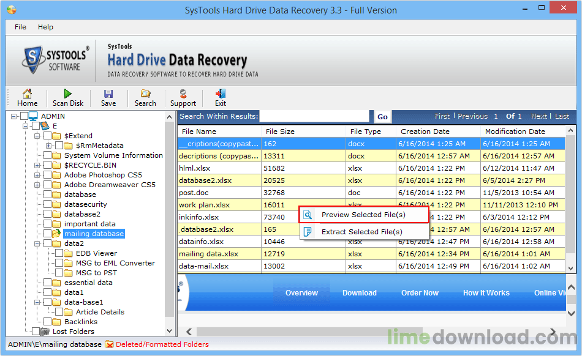Open the Help menu

[45, 27]
